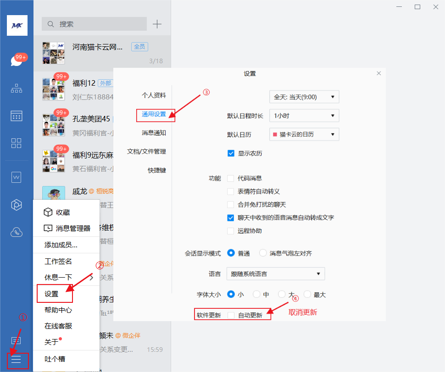Switch to 消息通知 settings tab
This screenshot has width=445, height=372.
pyautogui.click(x=154, y=133)
